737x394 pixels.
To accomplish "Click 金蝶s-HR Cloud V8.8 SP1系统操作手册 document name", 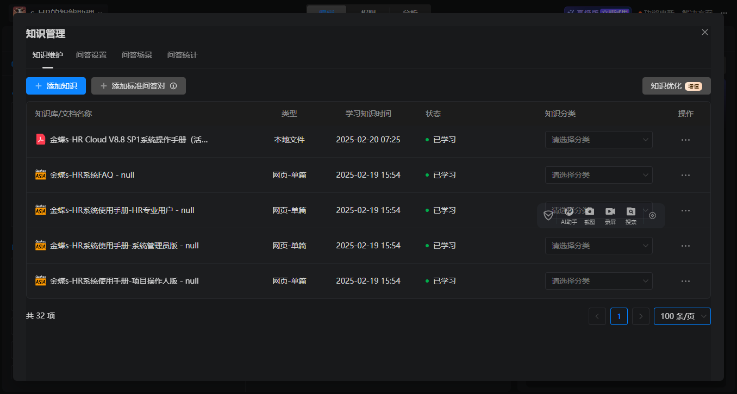I will click(129, 140).
